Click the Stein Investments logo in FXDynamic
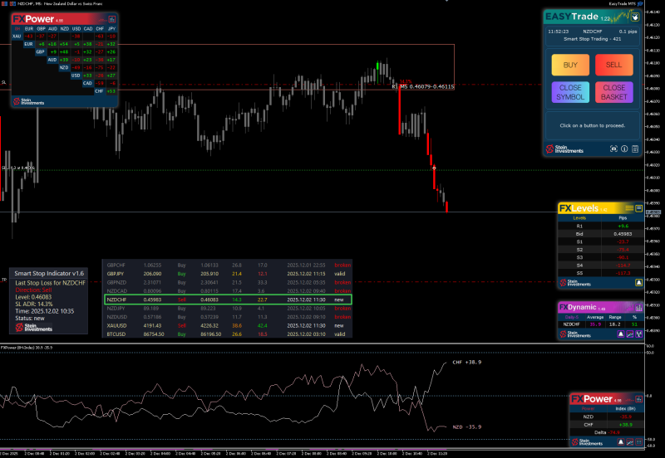Image resolution: width=665 pixels, height=458 pixels. pos(574,334)
